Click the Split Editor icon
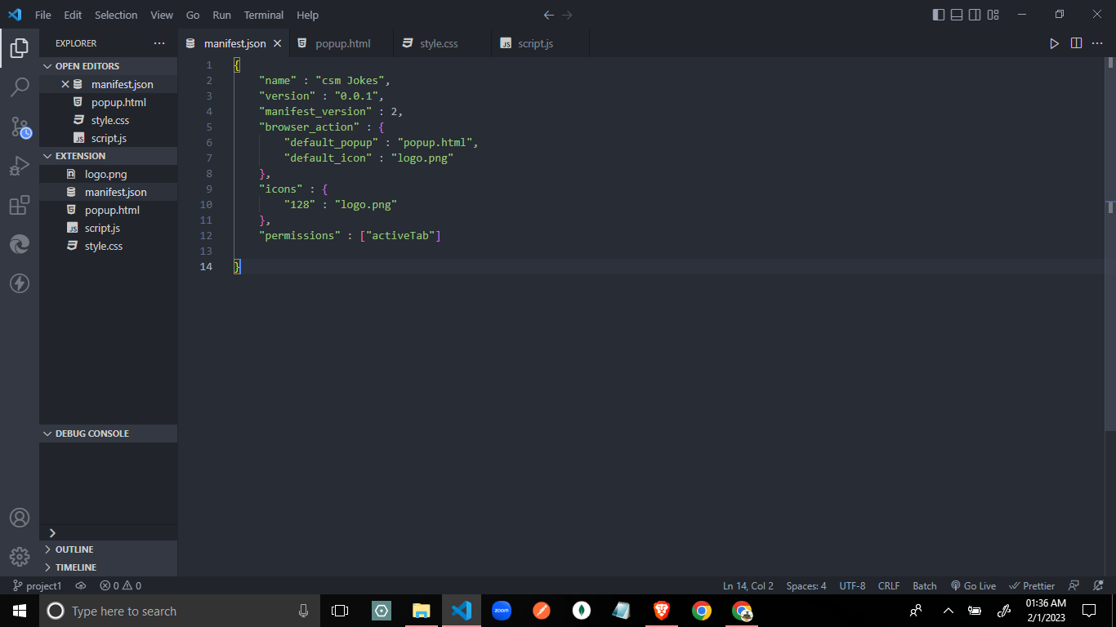 coord(1076,43)
